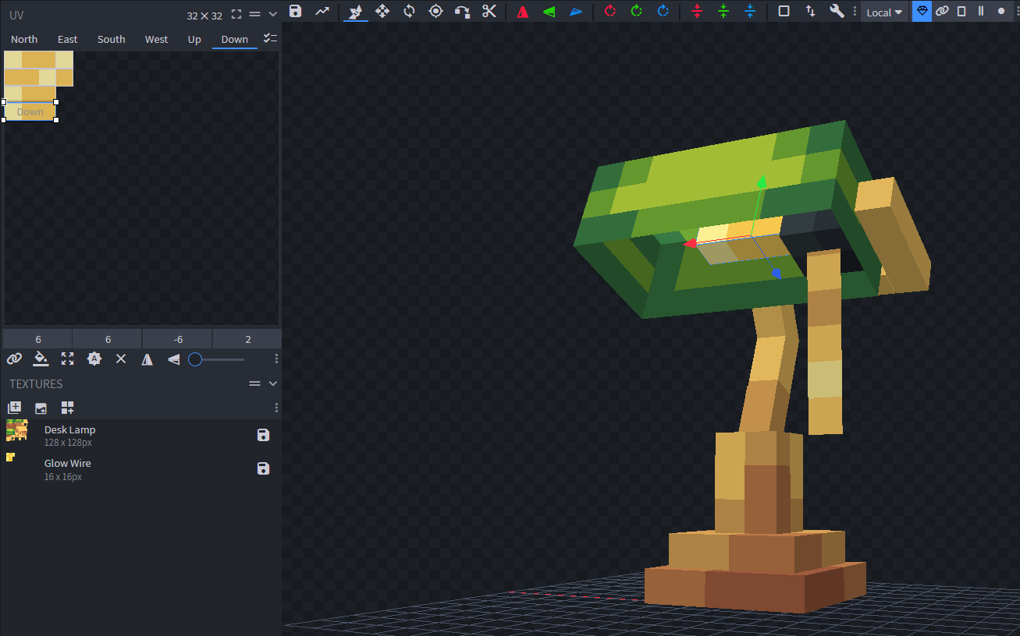Open the timeline graph icon in toolbar
1020x636 pixels.
(x=322, y=11)
